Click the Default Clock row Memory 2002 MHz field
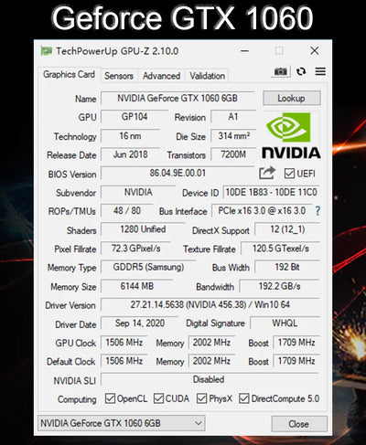The image size is (366, 445). coord(211,361)
